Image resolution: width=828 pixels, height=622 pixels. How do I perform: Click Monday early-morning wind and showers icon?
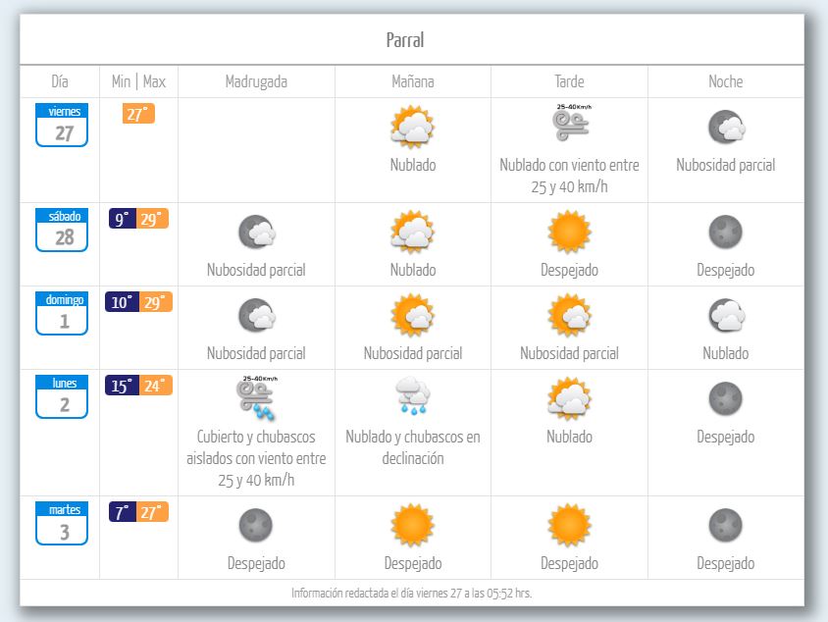(x=256, y=395)
